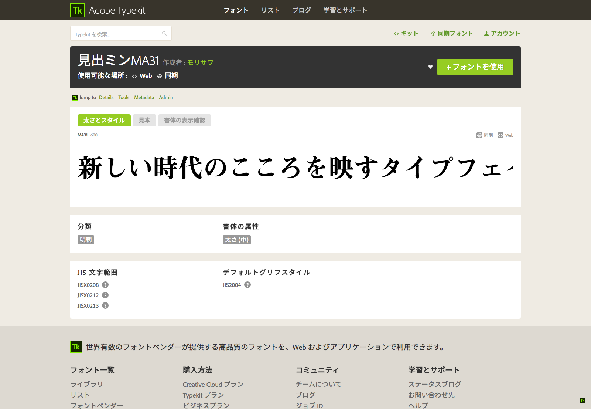Click the Tk icon next to Jump to

(x=75, y=97)
